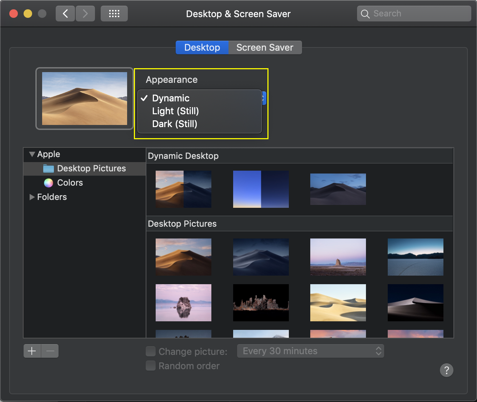Add a folder with the plus button
The width and height of the screenshot is (477, 402).
pos(32,351)
